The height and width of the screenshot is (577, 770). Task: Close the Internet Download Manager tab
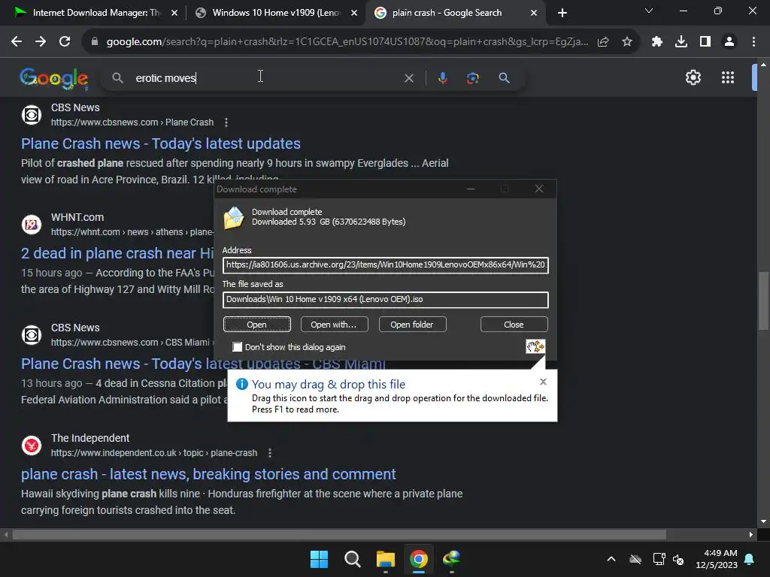click(x=174, y=14)
